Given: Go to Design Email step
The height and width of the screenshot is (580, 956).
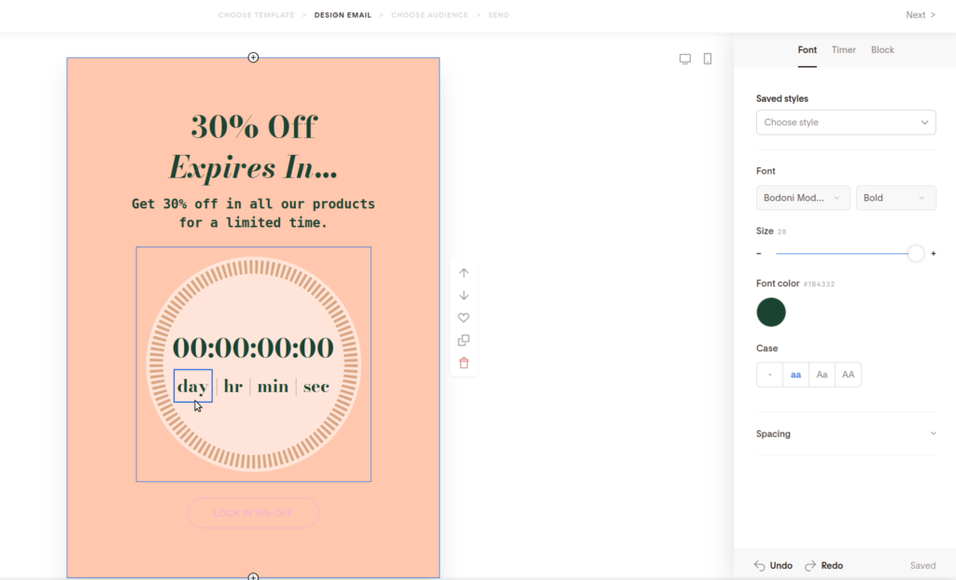Looking at the screenshot, I should point(343,15).
